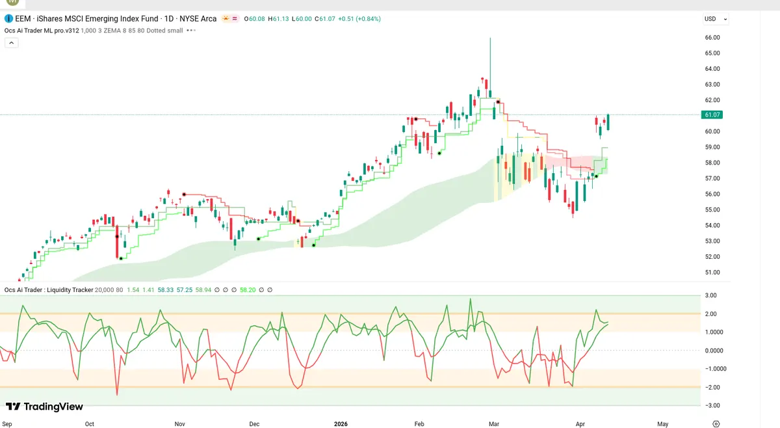Click the change value +0.51 (+0.84%)
780x428 pixels.
pos(359,19)
